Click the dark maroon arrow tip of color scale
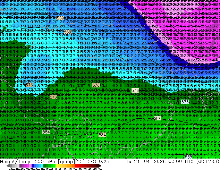 click(x=100, y=166)
